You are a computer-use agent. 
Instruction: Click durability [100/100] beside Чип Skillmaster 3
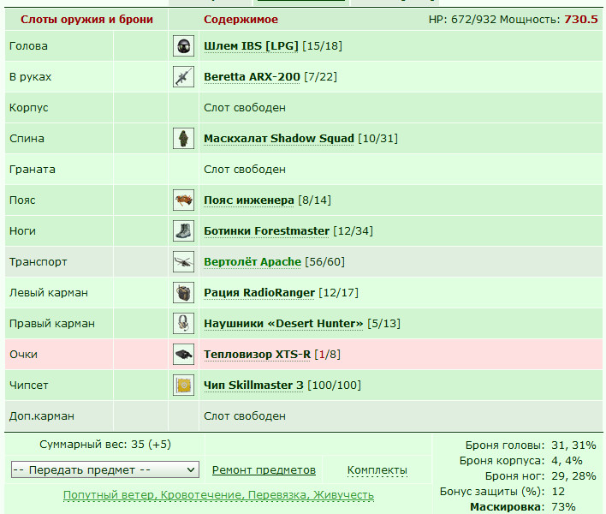335,385
